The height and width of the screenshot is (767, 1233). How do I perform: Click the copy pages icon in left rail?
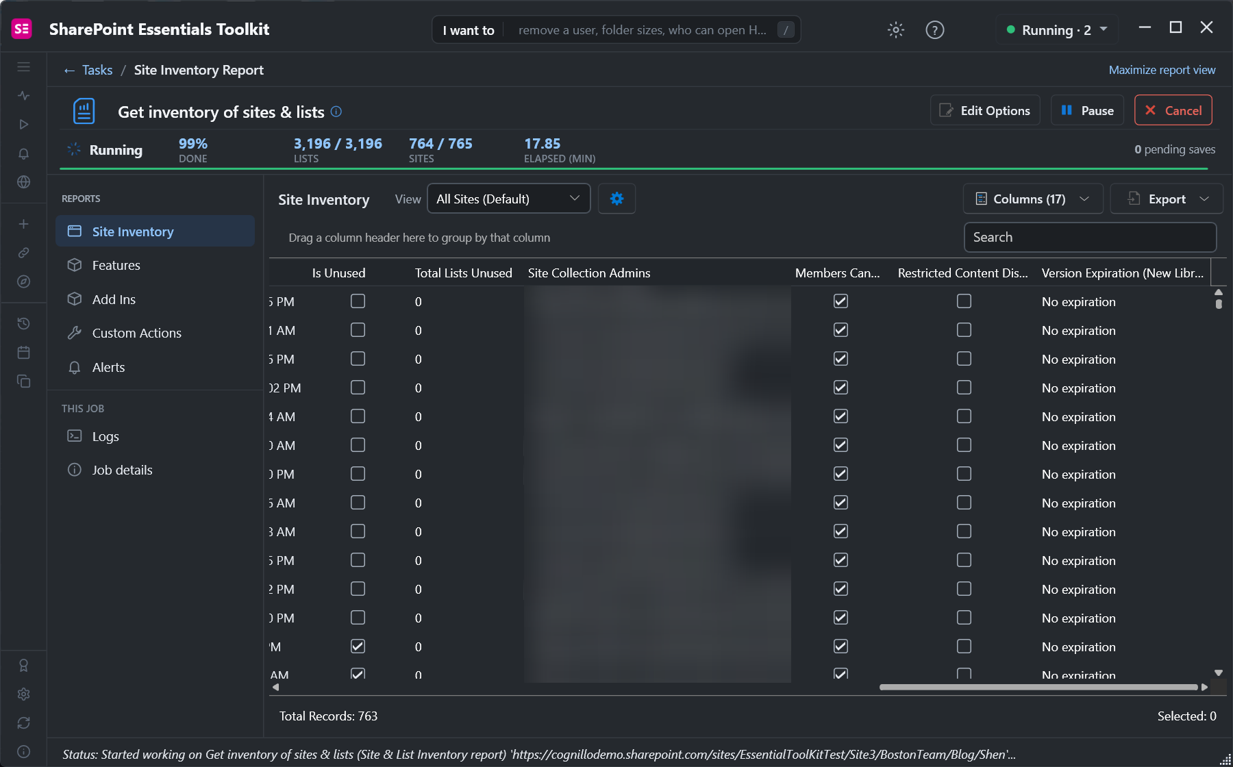point(23,381)
